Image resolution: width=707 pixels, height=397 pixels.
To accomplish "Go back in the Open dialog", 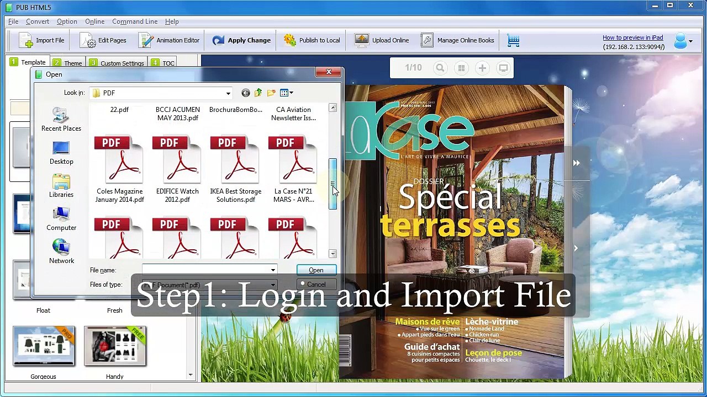I will click(x=246, y=93).
